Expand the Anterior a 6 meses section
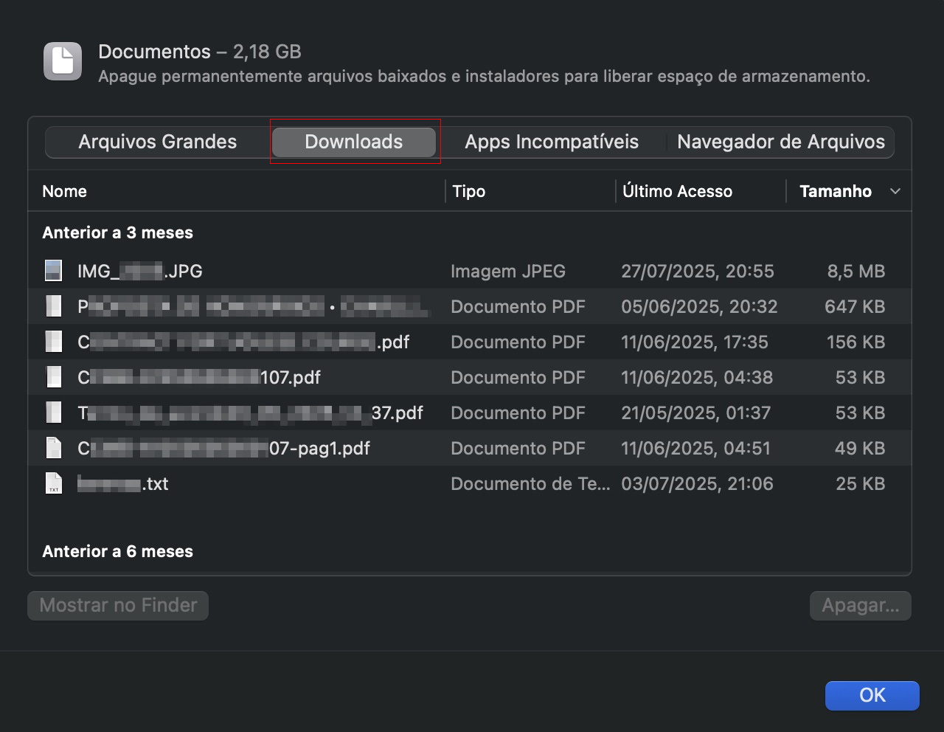 click(x=117, y=550)
